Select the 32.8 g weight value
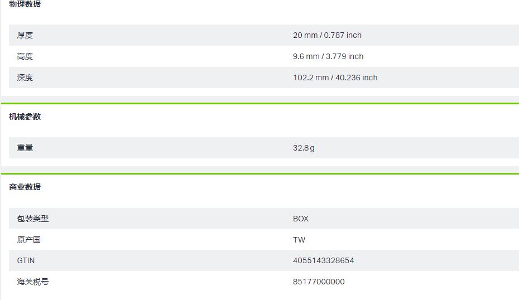The width and height of the screenshot is (519, 300). (304, 148)
